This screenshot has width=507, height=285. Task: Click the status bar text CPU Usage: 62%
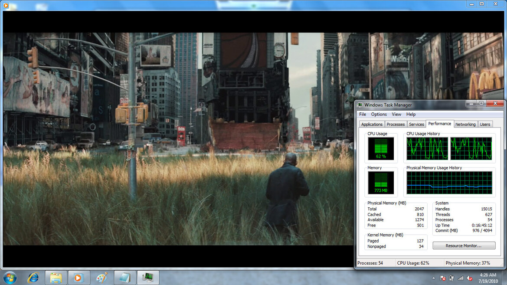(413, 263)
